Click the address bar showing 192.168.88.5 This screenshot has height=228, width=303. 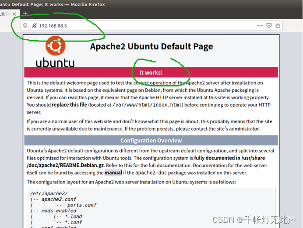(151, 26)
